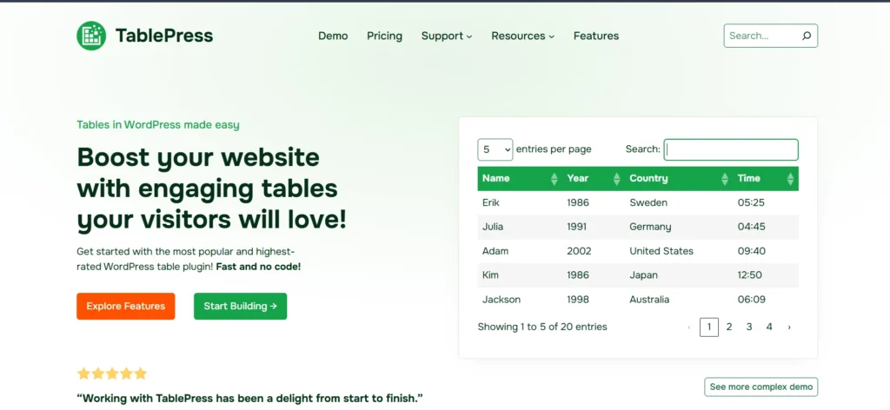This screenshot has height=410, width=890.
Task: Expand the Support menu
Action: click(447, 36)
